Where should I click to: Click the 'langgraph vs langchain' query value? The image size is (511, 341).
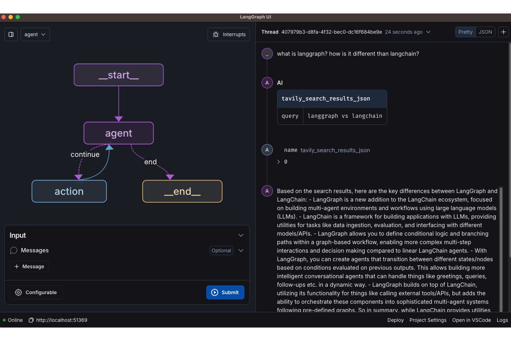[x=345, y=116]
